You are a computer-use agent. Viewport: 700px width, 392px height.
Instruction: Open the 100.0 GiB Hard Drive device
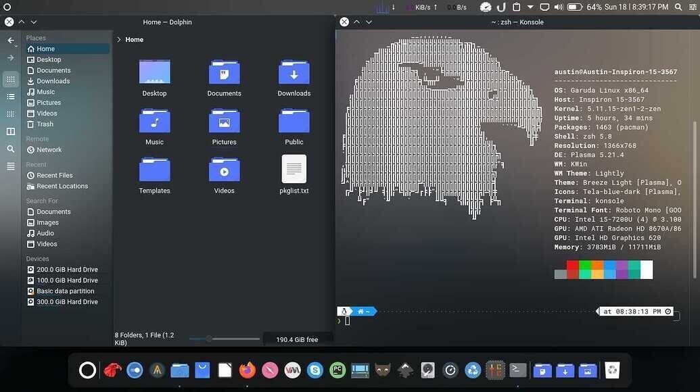click(x=68, y=280)
